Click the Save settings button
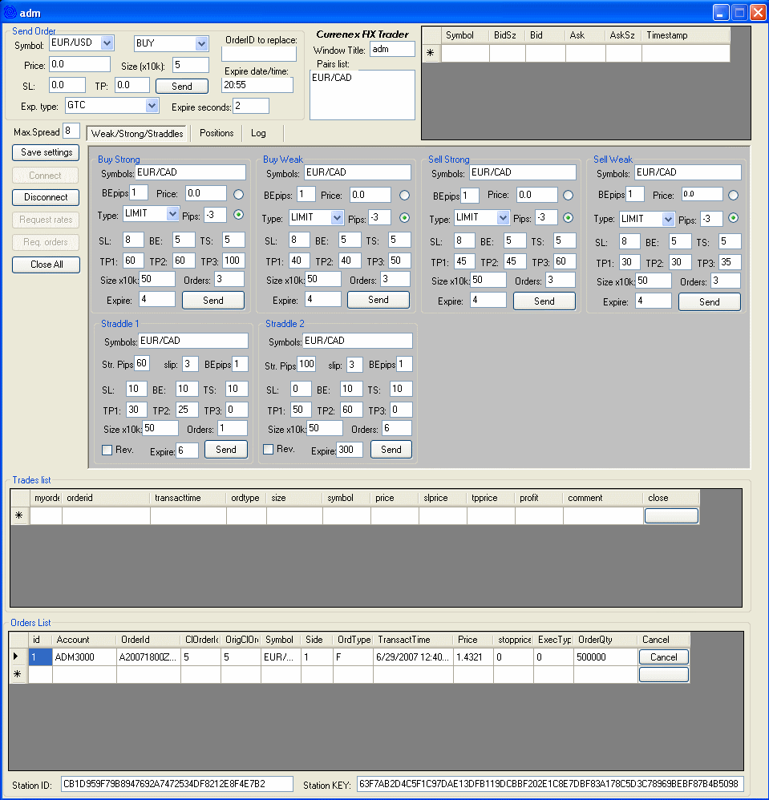Viewport: 769px width, 800px height. 46,152
